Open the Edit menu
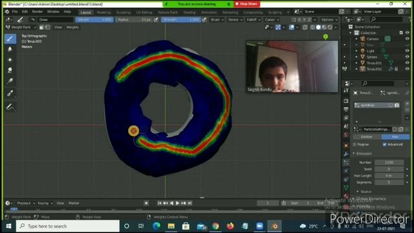Screen dimensions: 414x233 pos(25,12)
